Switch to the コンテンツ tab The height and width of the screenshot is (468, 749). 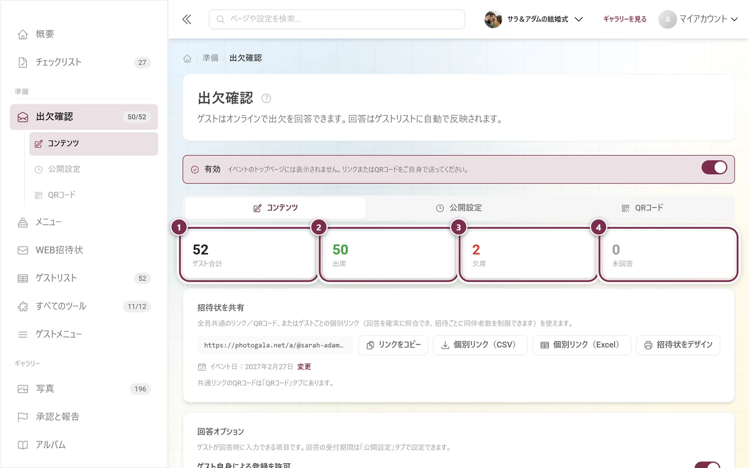click(275, 208)
